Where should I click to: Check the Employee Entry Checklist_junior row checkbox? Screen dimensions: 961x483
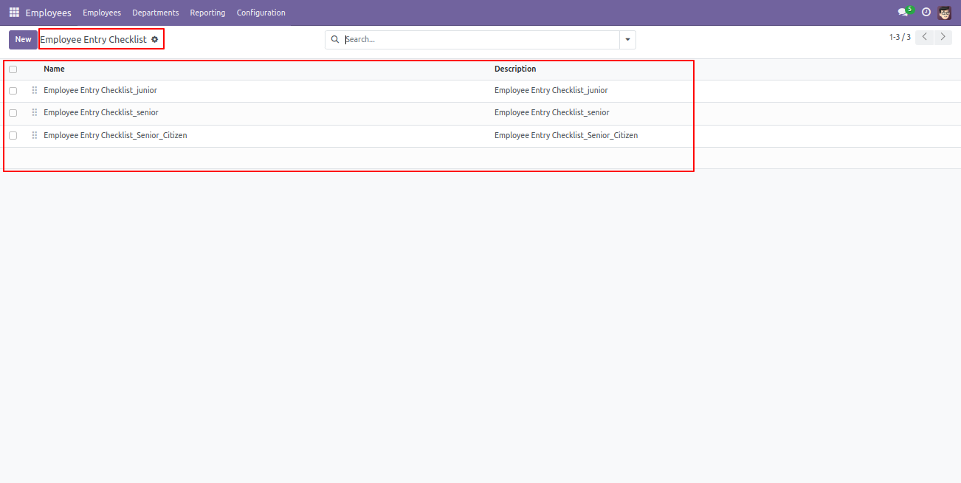click(13, 91)
